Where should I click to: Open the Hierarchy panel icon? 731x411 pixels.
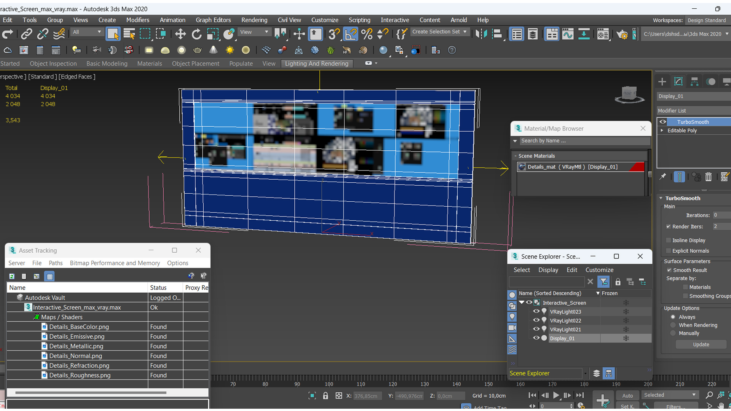[x=694, y=81]
